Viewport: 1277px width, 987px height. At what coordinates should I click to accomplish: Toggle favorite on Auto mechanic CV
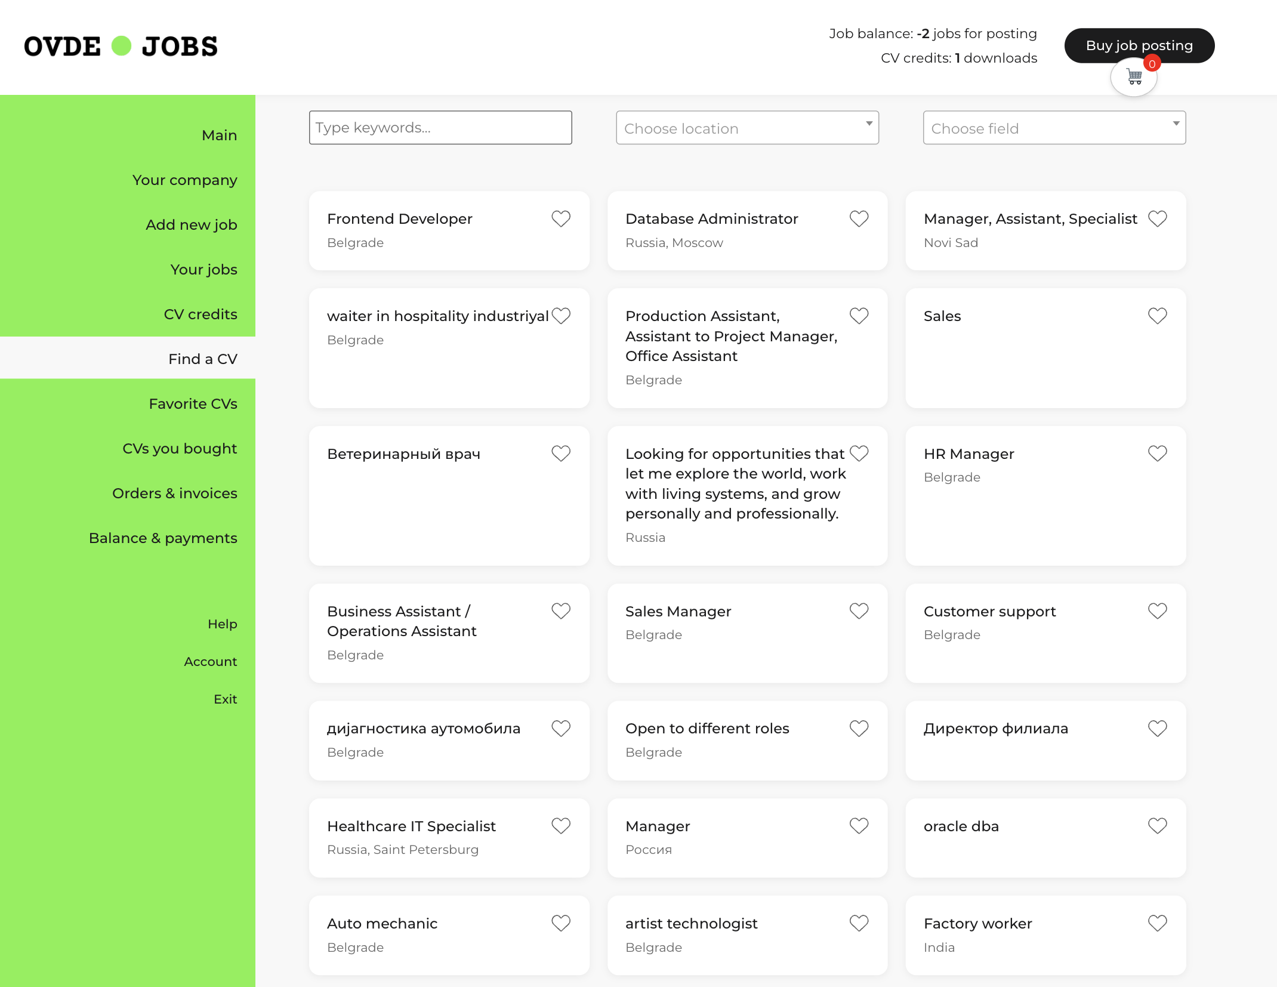tap(560, 924)
